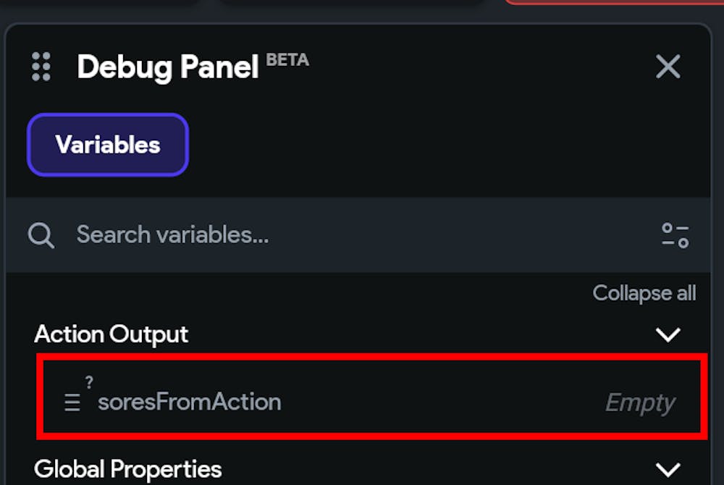The image size is (724, 485).
Task: Close the Debug Panel
Action: 668,67
